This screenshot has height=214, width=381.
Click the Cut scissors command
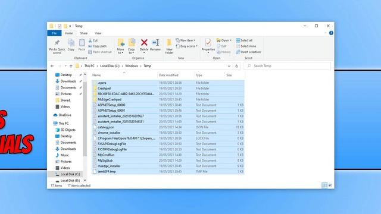pyautogui.click(x=93, y=40)
